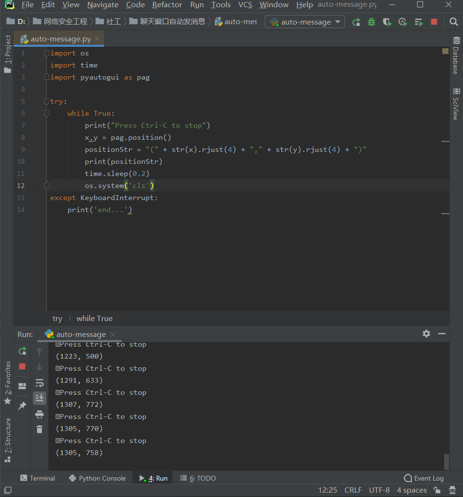Open the Refactor menu
The height and width of the screenshot is (497, 463).
click(x=167, y=5)
